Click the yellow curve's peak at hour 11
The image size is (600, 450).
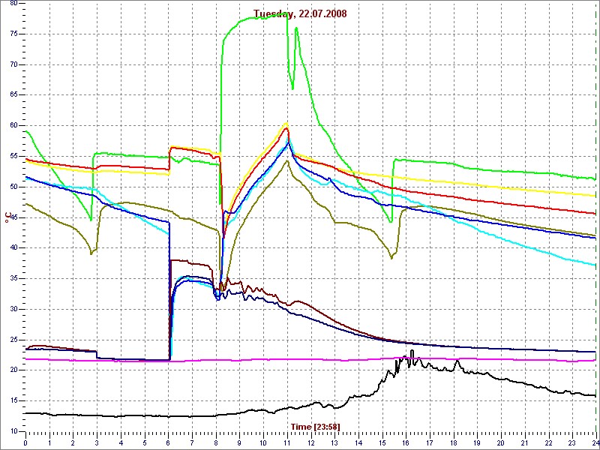(x=286, y=124)
